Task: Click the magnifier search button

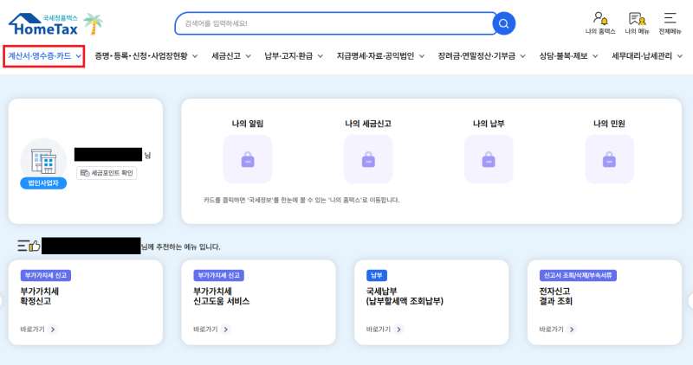Action: coord(503,23)
